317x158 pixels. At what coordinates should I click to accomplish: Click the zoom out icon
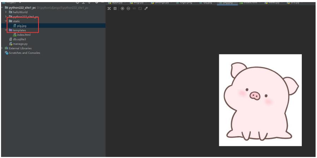pyautogui.click(x=128, y=8)
